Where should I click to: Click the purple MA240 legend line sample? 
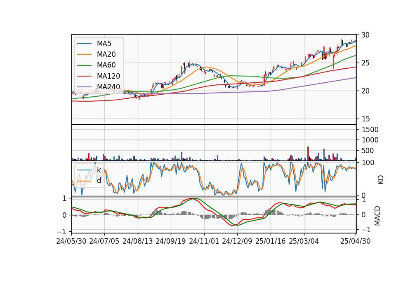click(84, 87)
